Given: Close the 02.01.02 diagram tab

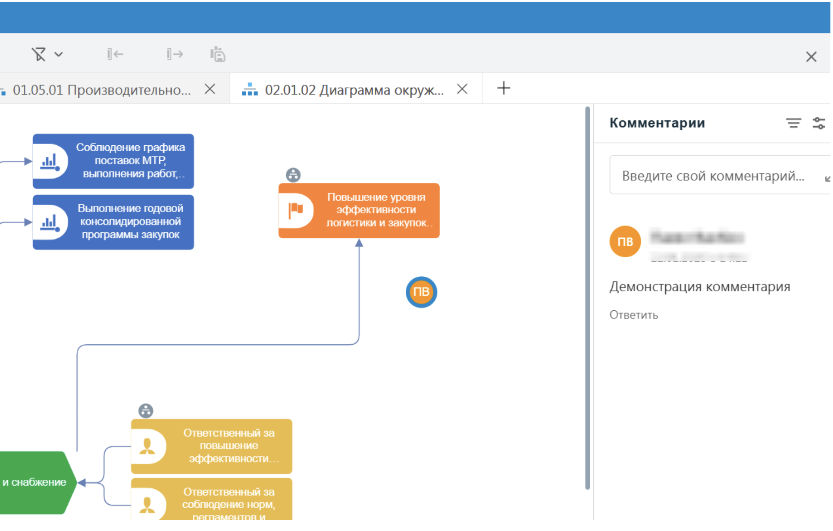Looking at the screenshot, I should click(x=462, y=89).
